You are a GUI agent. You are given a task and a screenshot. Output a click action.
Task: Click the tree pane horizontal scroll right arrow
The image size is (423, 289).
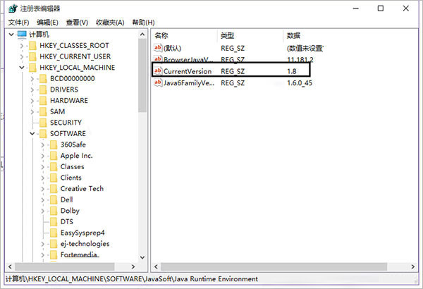[x=133, y=266]
